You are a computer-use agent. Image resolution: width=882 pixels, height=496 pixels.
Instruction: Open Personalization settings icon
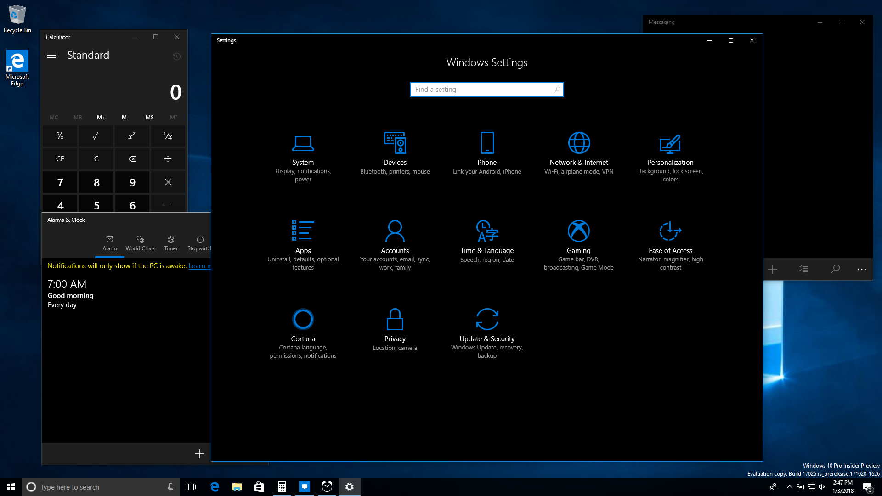[x=670, y=143]
